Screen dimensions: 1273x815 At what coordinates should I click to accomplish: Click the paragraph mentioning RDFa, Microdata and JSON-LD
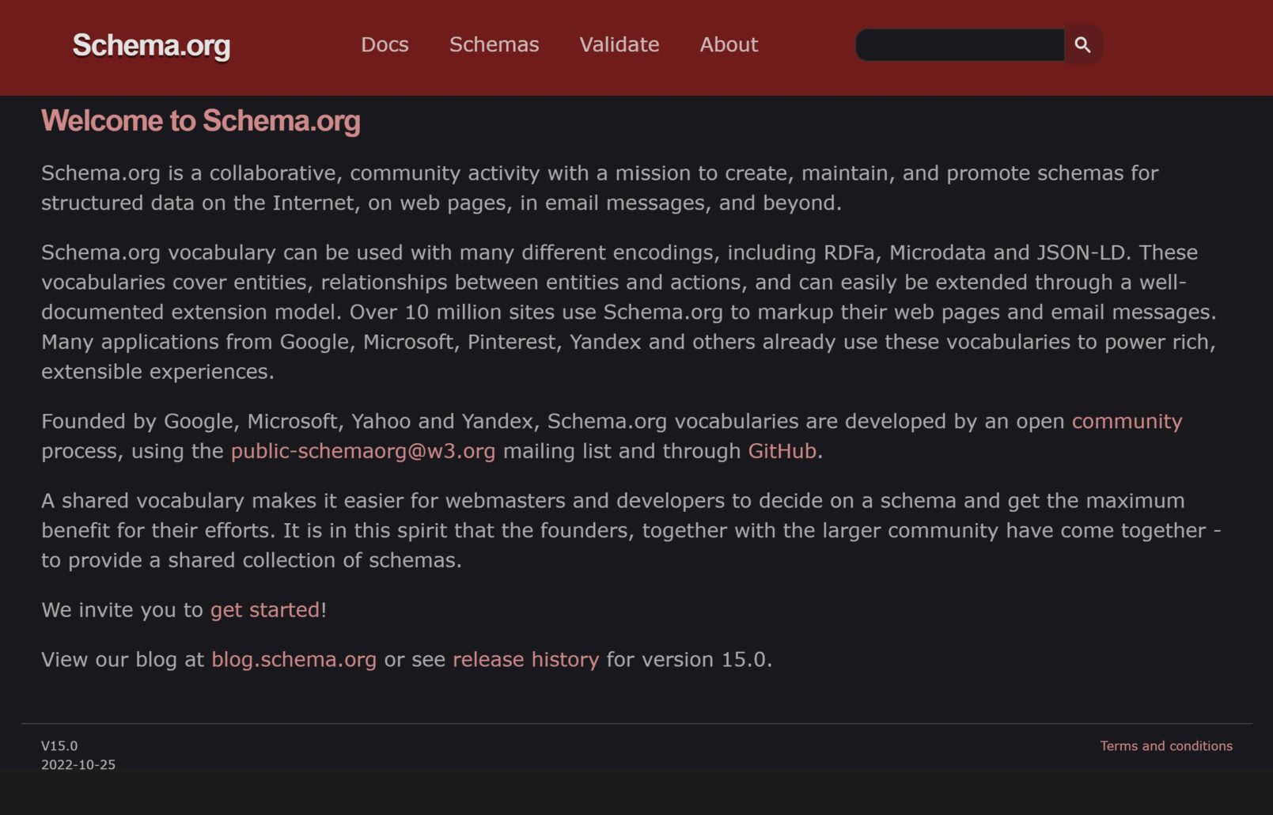(x=630, y=312)
